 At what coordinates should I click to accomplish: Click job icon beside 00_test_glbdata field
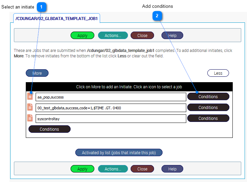(x=30, y=107)
